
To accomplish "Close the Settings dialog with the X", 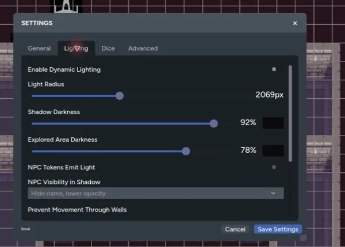I will (x=295, y=23).
